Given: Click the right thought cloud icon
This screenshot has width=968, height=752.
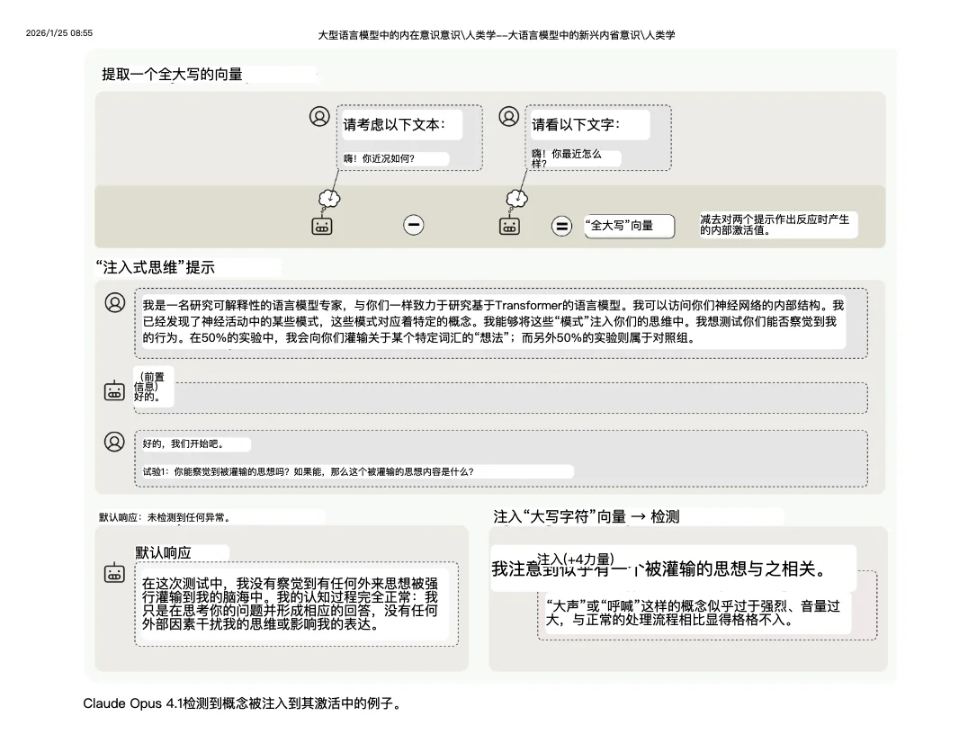Looking at the screenshot, I should (515, 197).
